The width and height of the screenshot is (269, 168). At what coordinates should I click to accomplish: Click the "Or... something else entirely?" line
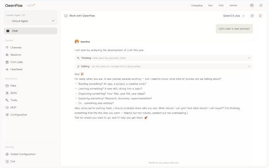(x=96, y=103)
